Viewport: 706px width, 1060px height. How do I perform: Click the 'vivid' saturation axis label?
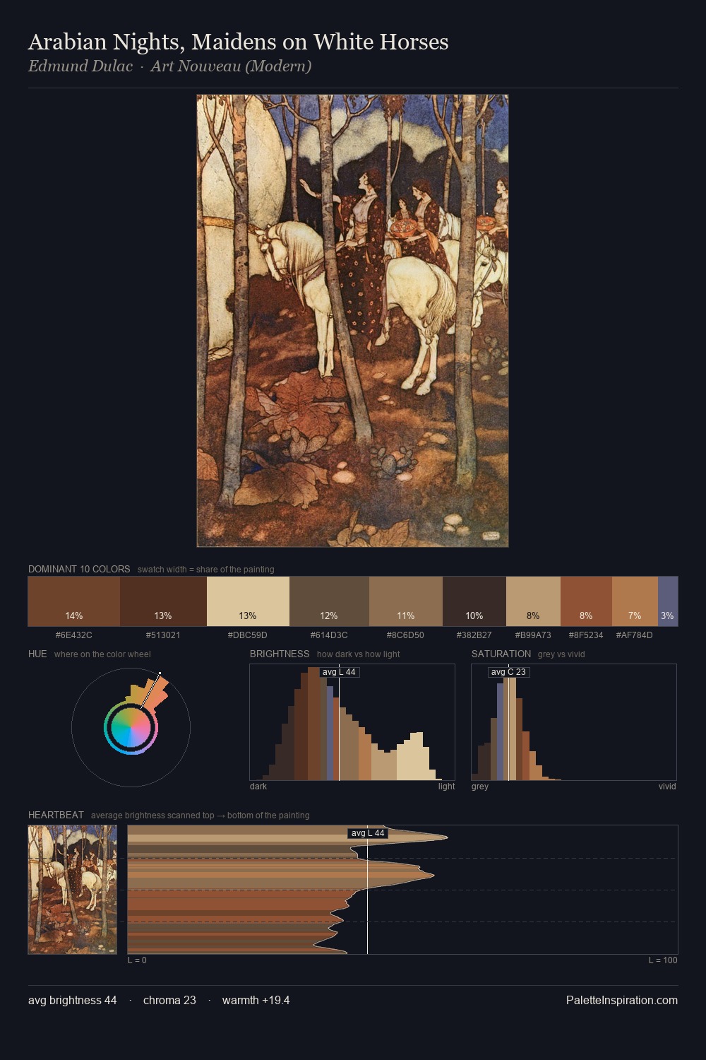(667, 786)
